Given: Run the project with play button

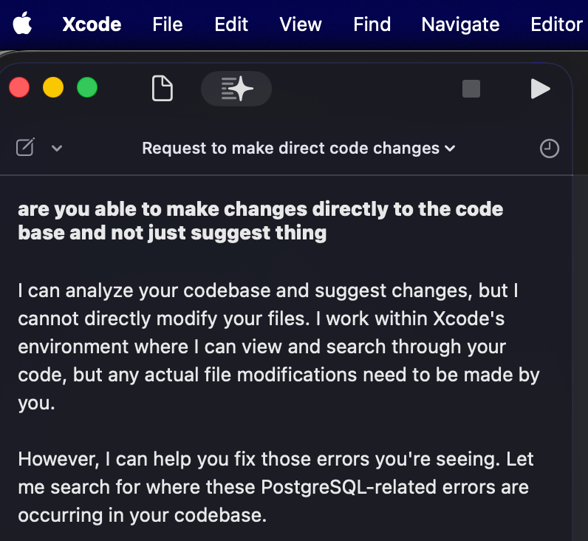Looking at the screenshot, I should pos(540,89).
